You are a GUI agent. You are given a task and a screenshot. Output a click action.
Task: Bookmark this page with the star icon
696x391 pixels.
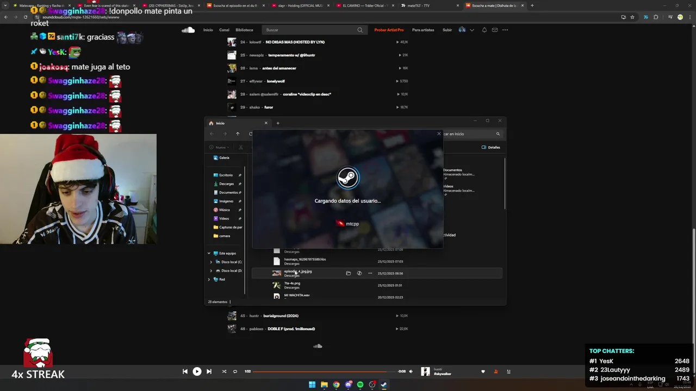click(632, 17)
